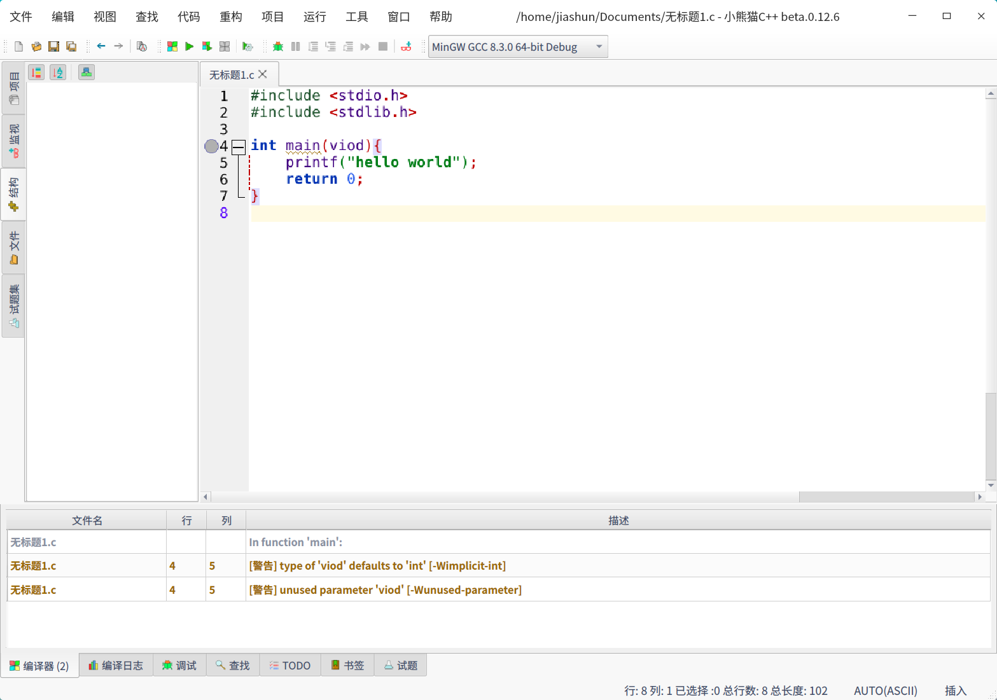This screenshot has width=997, height=700.
Task: Click the editor's horizontal scrollbar thumb
Action: [886, 497]
